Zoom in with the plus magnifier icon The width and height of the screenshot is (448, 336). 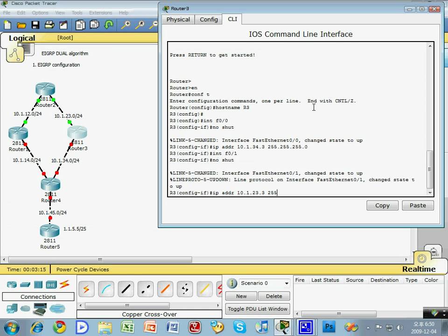pyautogui.click(x=126, y=25)
